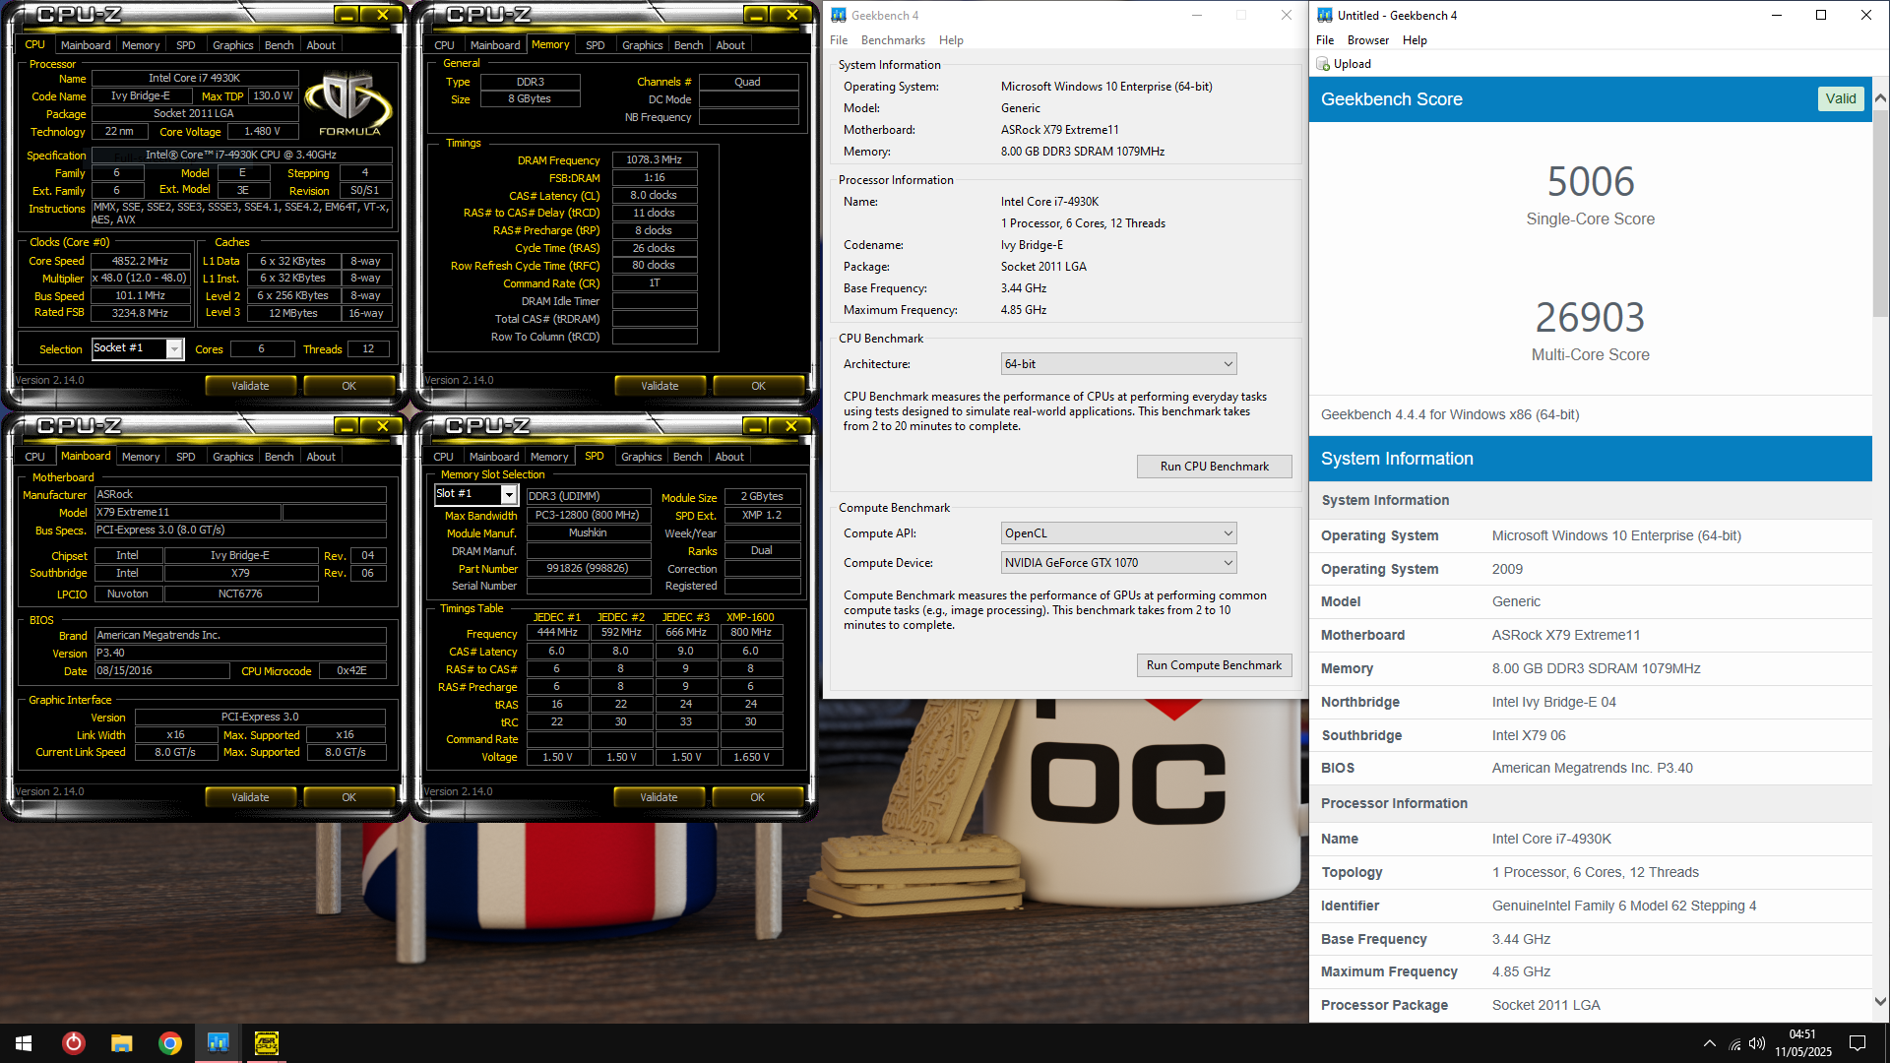Open the notification center icon
1890x1063 pixels.
point(1858,1044)
